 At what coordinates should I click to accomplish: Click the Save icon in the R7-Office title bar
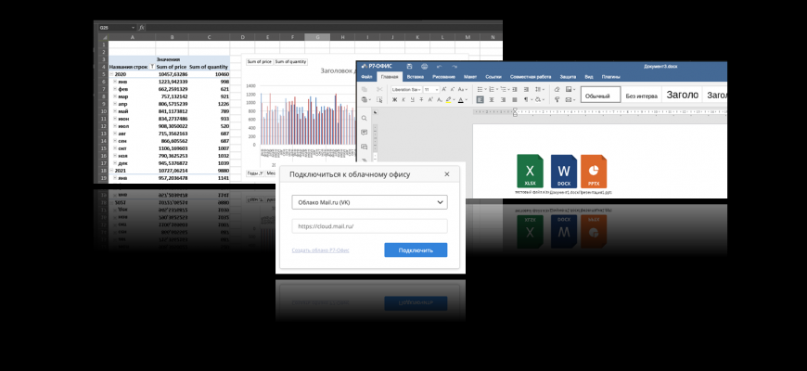(x=408, y=67)
